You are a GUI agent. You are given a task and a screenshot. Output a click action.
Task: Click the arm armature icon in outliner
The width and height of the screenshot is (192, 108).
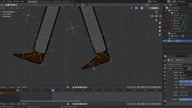point(175,16)
